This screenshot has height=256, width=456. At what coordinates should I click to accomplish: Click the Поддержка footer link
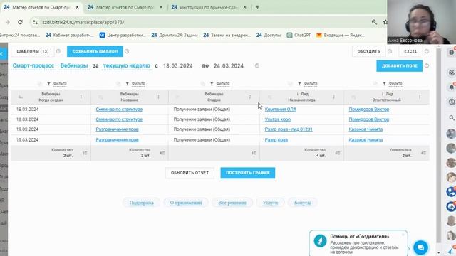tap(141, 203)
